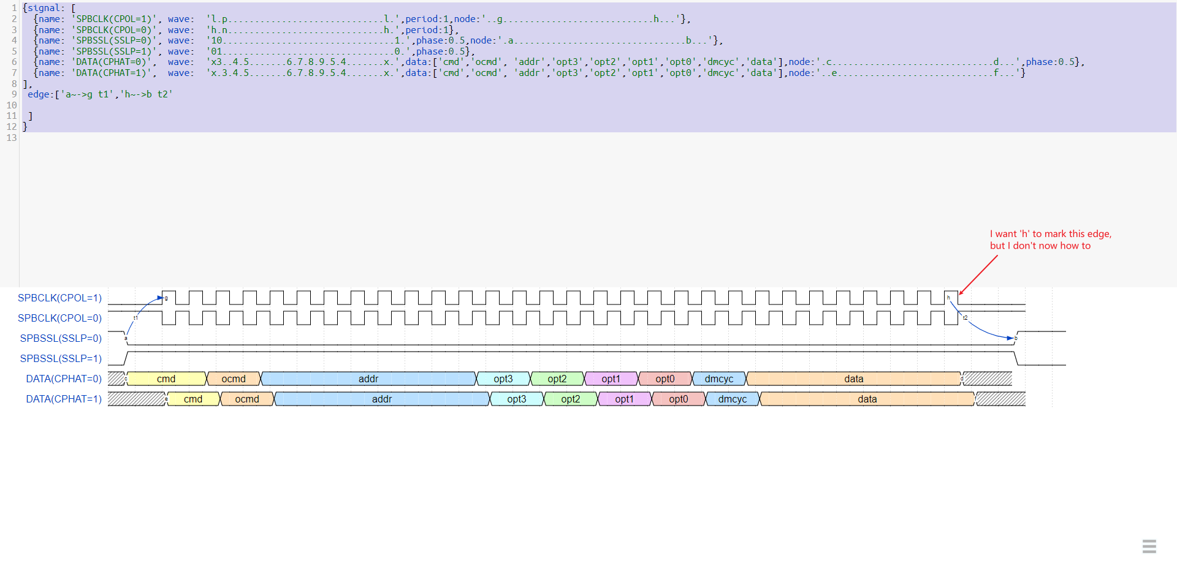Click the SPBSSL(SSLP=1) signal label
1177x574 pixels.
tap(61, 358)
